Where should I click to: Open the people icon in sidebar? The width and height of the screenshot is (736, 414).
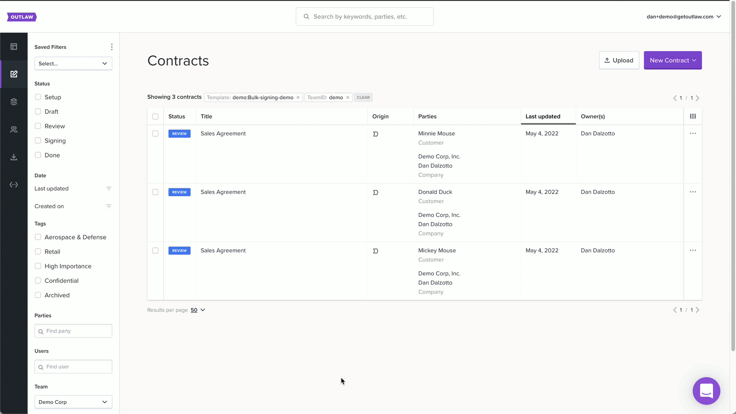pyautogui.click(x=14, y=129)
